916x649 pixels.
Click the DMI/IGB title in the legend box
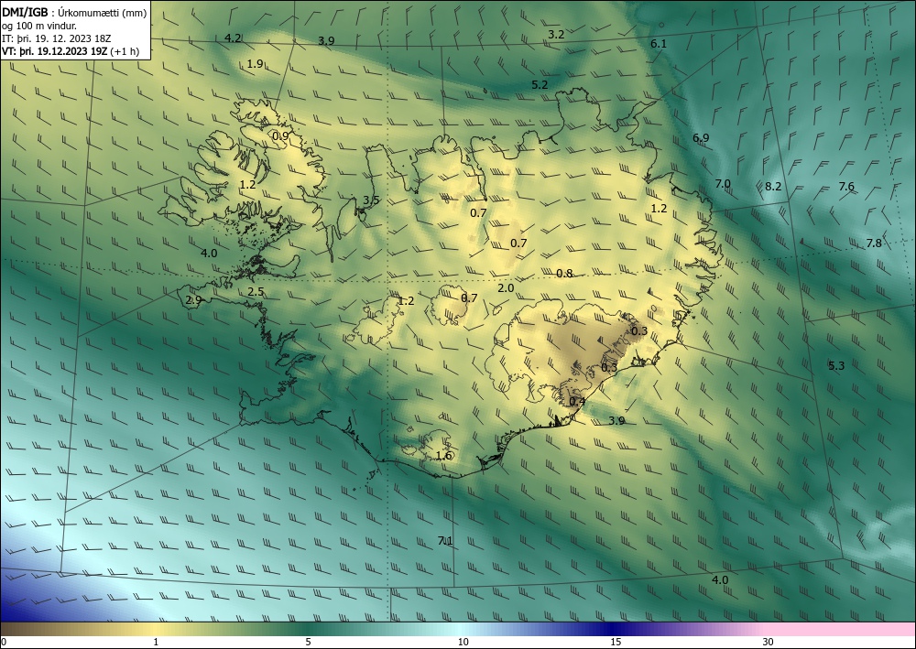(x=25, y=13)
